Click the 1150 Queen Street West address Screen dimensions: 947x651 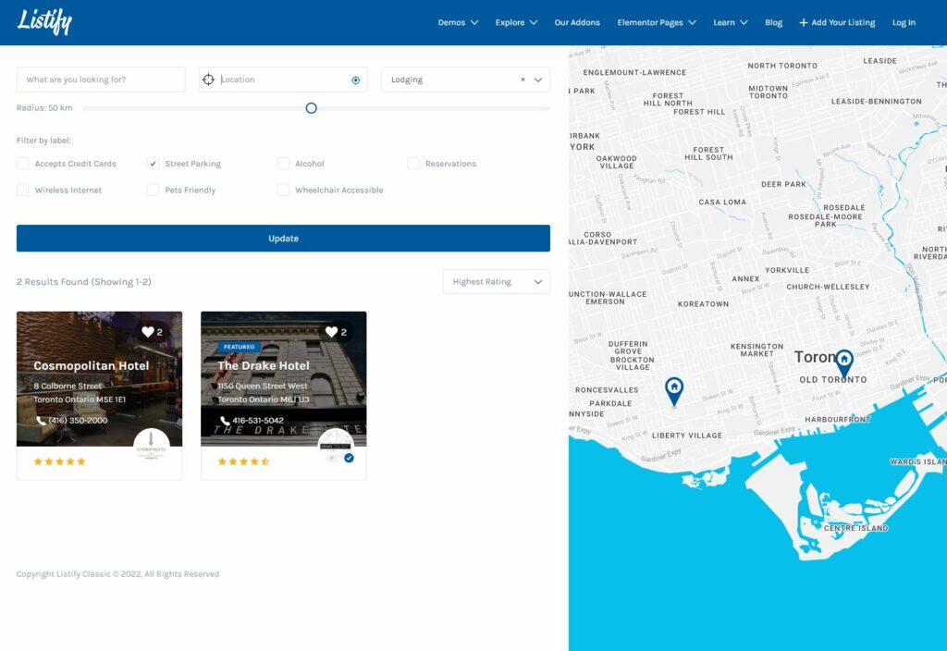(263, 386)
